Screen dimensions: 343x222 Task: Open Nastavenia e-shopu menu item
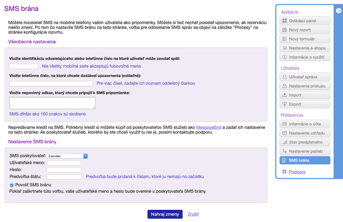click(x=305, y=48)
